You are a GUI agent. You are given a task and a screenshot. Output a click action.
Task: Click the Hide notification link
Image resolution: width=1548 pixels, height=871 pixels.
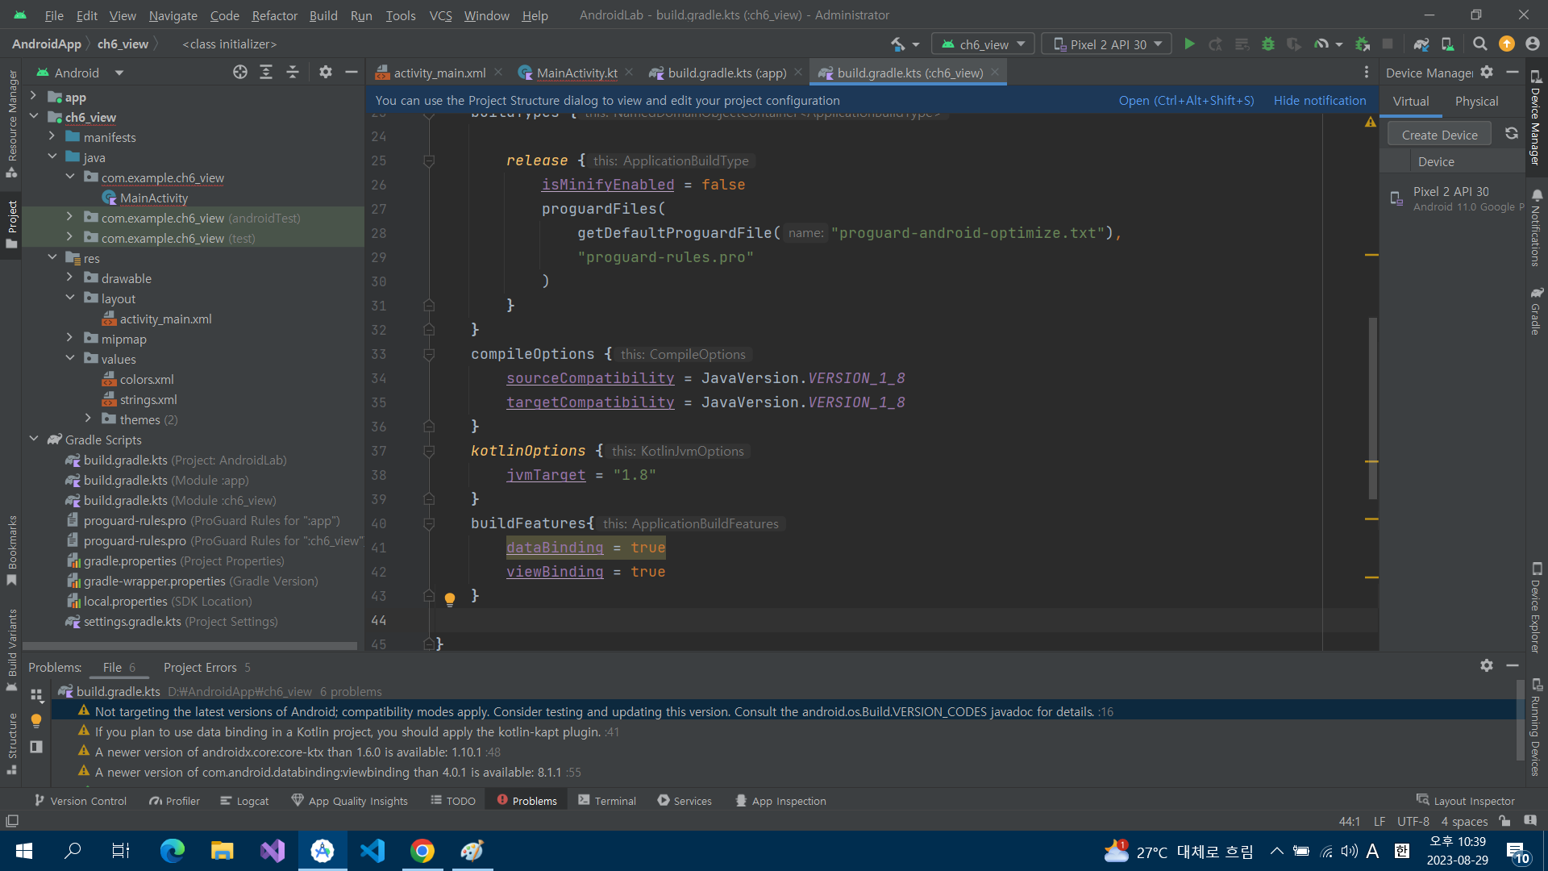(1320, 100)
